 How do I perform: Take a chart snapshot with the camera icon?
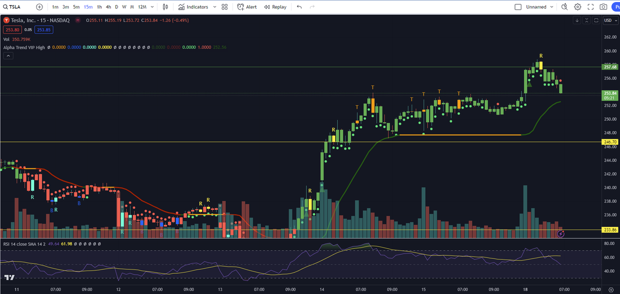point(603,7)
